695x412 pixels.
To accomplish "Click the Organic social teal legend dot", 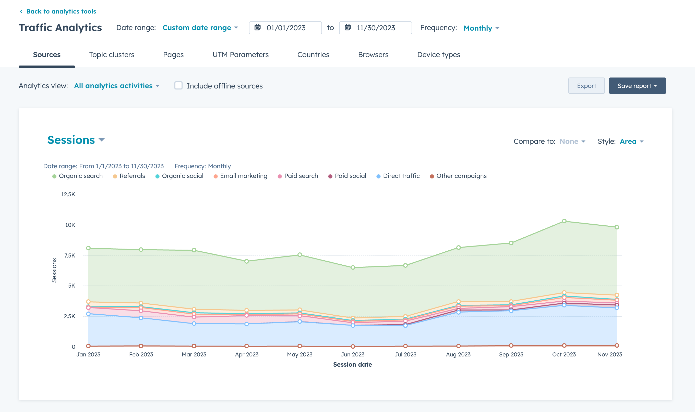I will pyautogui.click(x=157, y=176).
